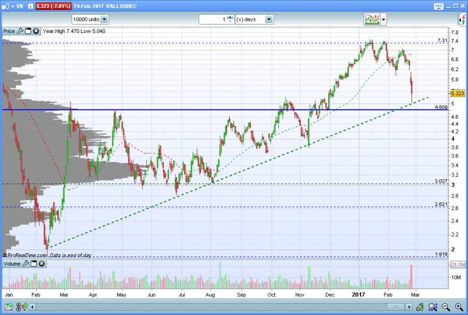Close the Price panel
This screenshot has height=315, width=468.
[36, 31]
